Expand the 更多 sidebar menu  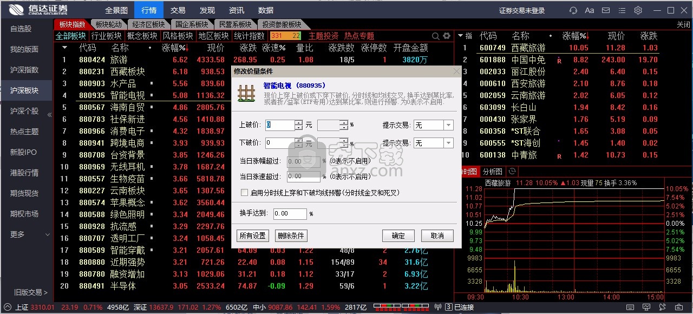27,234
